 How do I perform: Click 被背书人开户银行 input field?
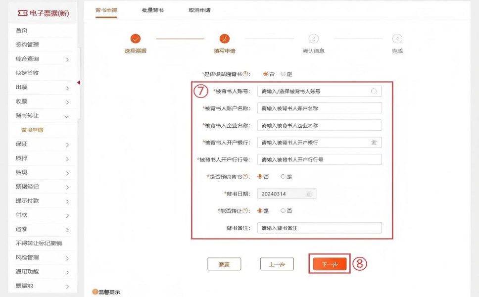pos(320,143)
